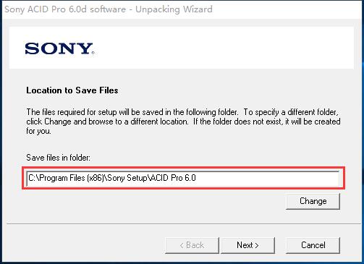Screen dimensions: 364x264
Task: Click the Save files in folder label
Action: [x=58, y=158]
